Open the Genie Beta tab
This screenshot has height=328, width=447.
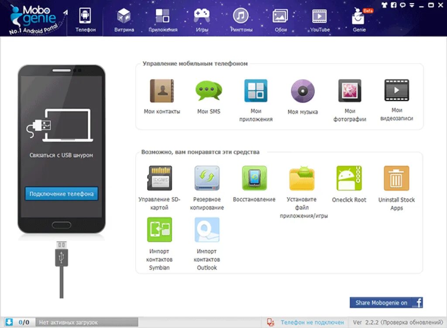click(x=359, y=19)
